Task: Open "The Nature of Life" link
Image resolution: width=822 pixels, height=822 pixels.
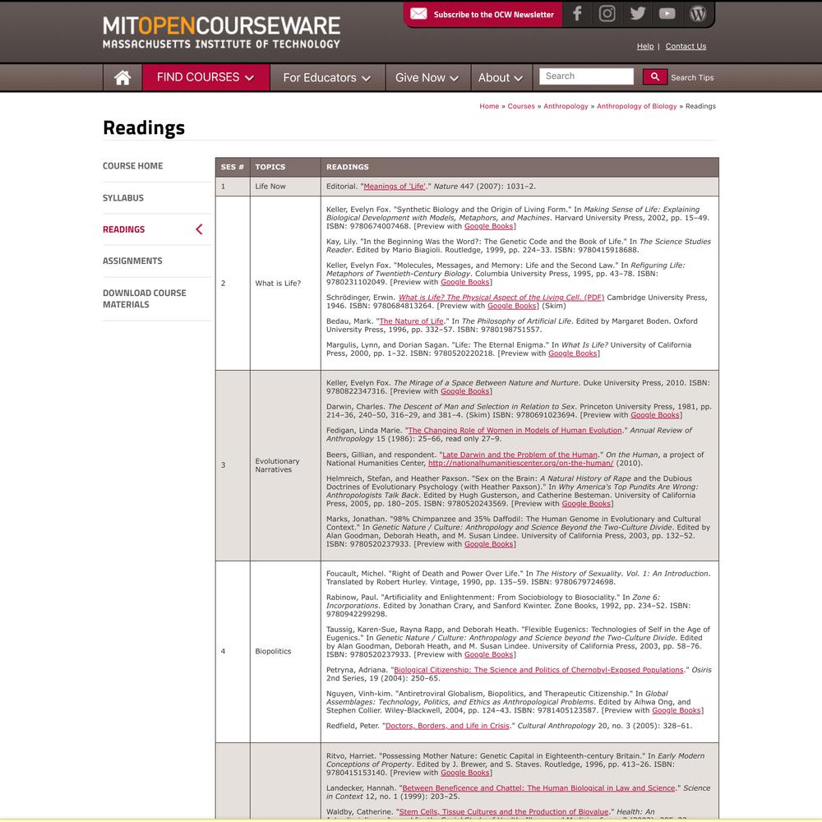Action: [412, 321]
